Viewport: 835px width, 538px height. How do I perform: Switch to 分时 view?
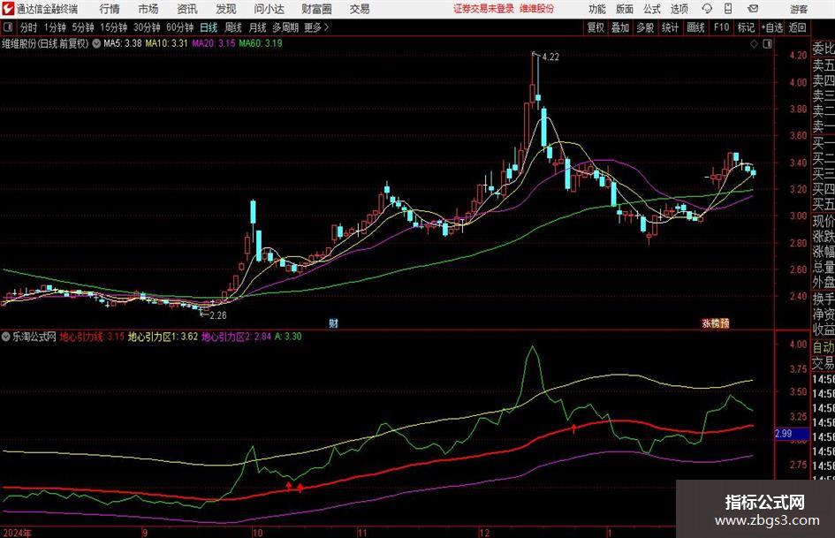point(29,27)
